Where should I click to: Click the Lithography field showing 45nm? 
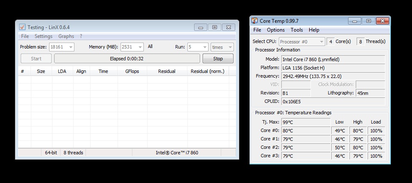371,93
